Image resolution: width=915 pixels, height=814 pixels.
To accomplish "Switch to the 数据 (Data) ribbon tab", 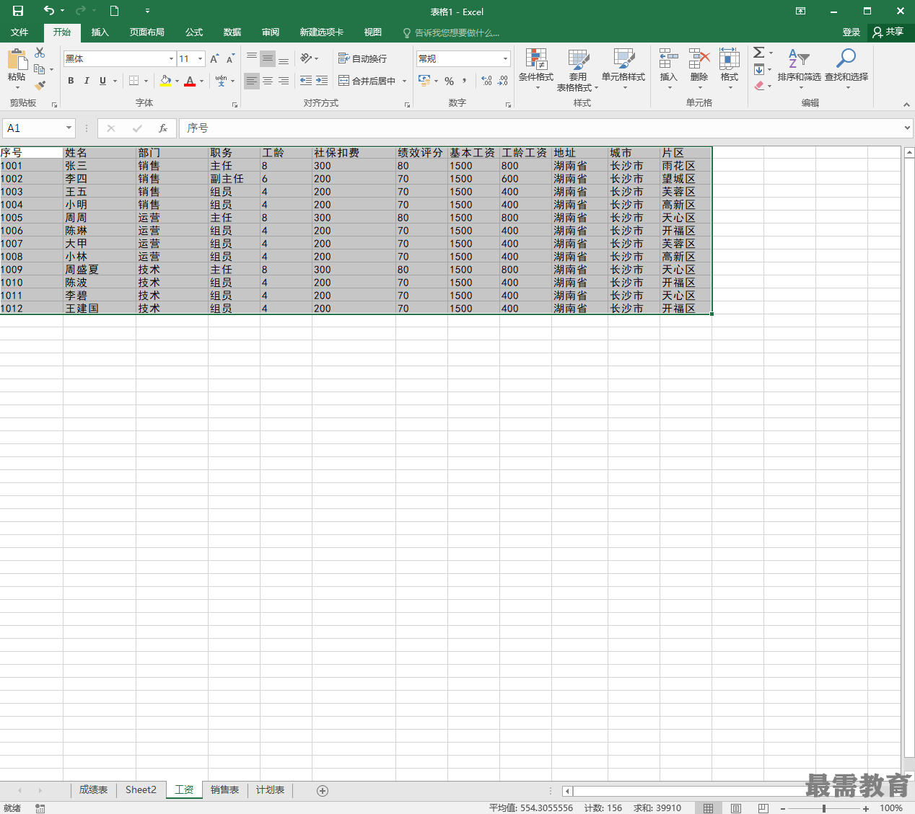I will [x=232, y=32].
